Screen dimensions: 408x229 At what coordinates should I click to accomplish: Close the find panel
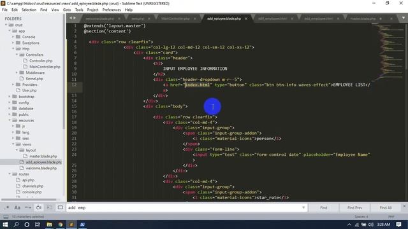(404, 206)
